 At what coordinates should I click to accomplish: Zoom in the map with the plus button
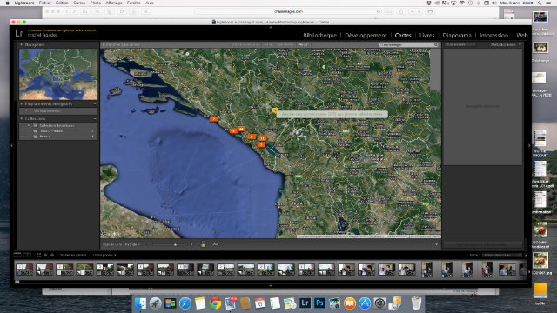(191, 244)
